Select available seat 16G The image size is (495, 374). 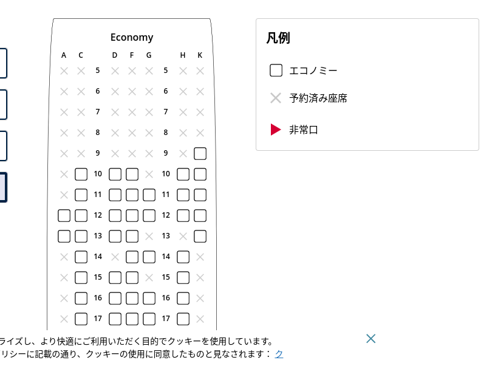(x=149, y=298)
